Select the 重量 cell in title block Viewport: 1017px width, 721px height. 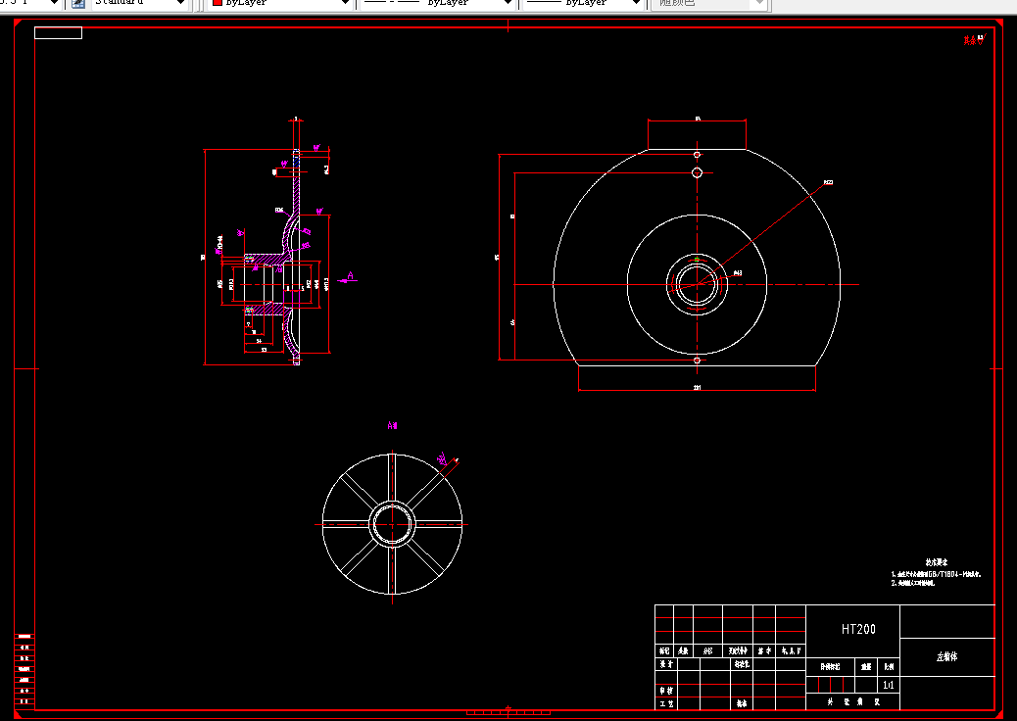click(x=866, y=666)
